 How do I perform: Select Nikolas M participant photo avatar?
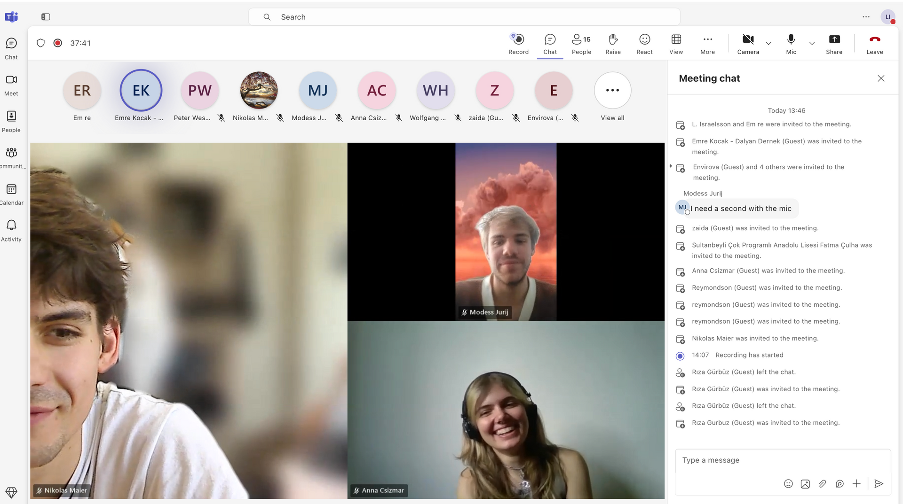(x=259, y=90)
